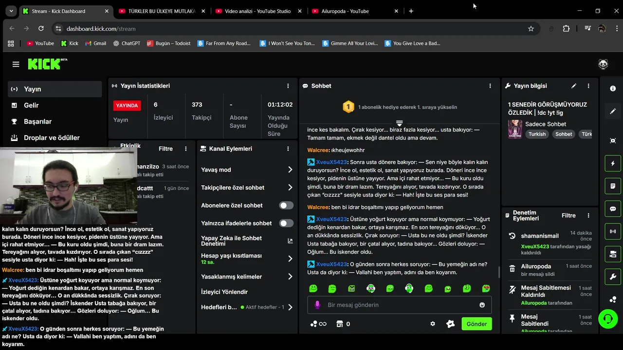Click the Turkish tag chip
623x350 pixels.
pyautogui.click(x=537, y=134)
